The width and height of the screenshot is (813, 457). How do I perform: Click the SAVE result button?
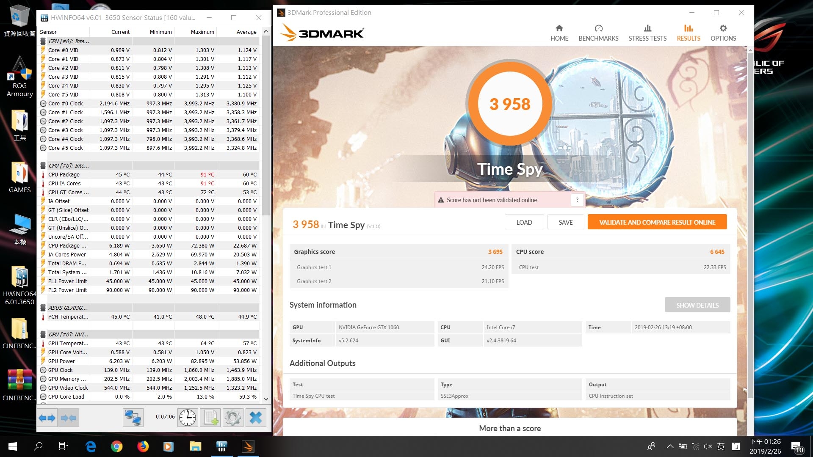click(x=565, y=222)
